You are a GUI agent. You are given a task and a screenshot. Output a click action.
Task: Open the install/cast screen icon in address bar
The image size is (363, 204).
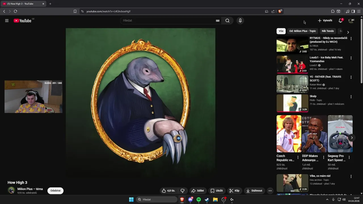267,11
